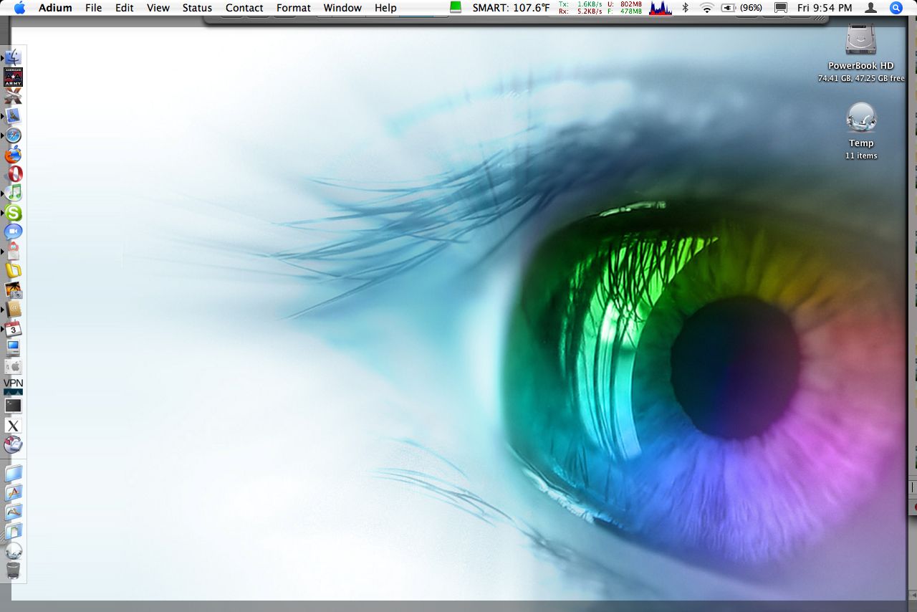Click the Spotlight search icon
Screen dimensions: 917x612
coord(896,8)
